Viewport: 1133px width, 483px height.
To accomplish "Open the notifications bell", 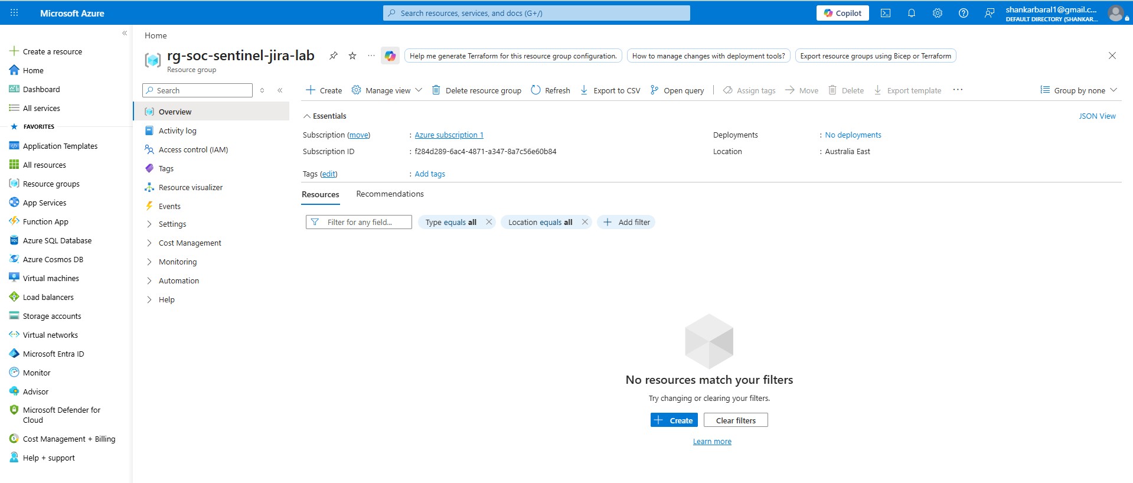I will [912, 13].
